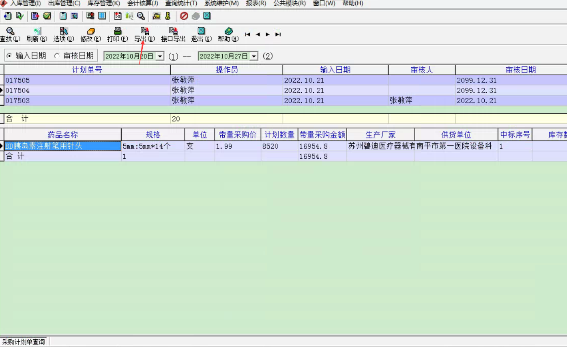Screen dimensions: 567x347
Task: Click the plain clipboard icon in top toolbar
Action: (x=63, y=16)
